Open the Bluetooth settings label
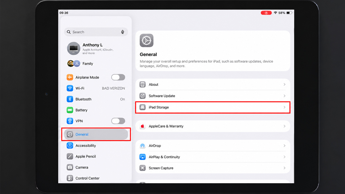 [x=83, y=99]
